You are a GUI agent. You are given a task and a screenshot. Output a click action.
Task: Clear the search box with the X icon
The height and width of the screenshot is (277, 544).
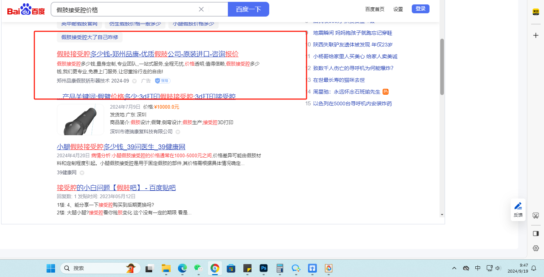tap(201, 9)
